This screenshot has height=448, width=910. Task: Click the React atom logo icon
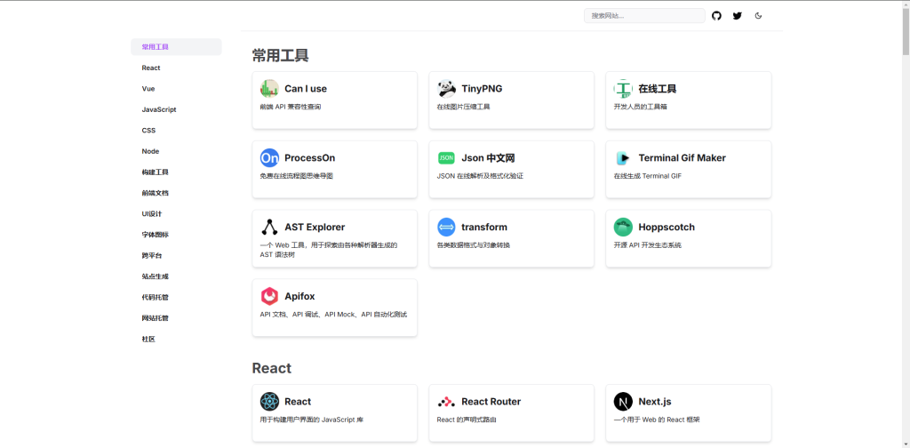(x=269, y=402)
